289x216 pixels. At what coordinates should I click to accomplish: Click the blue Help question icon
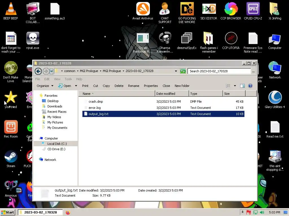pos(250,86)
